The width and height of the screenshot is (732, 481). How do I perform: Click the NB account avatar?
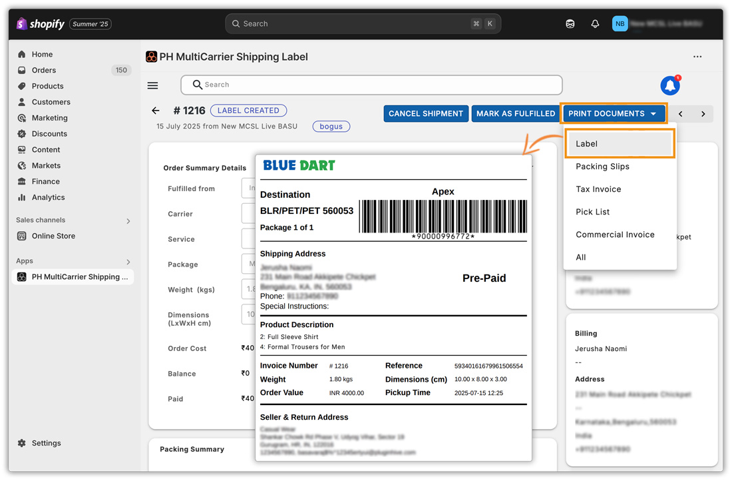(620, 24)
